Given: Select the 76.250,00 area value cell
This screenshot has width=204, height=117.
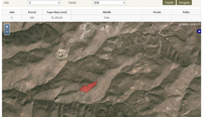Looking at the screenshot, I should pyautogui.click(x=57, y=17).
